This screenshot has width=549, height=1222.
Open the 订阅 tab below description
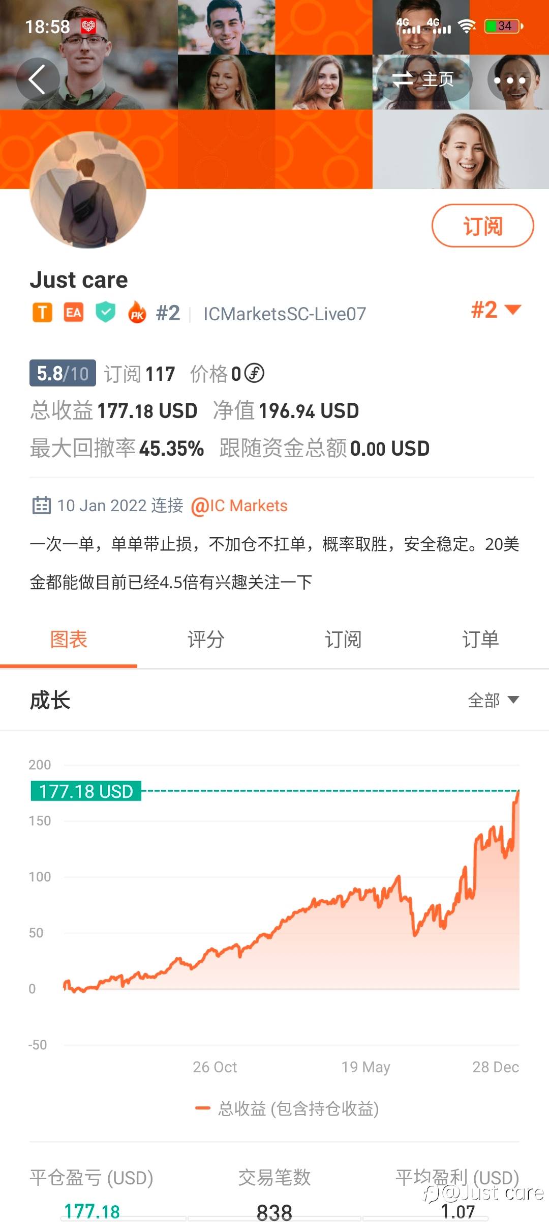click(343, 640)
